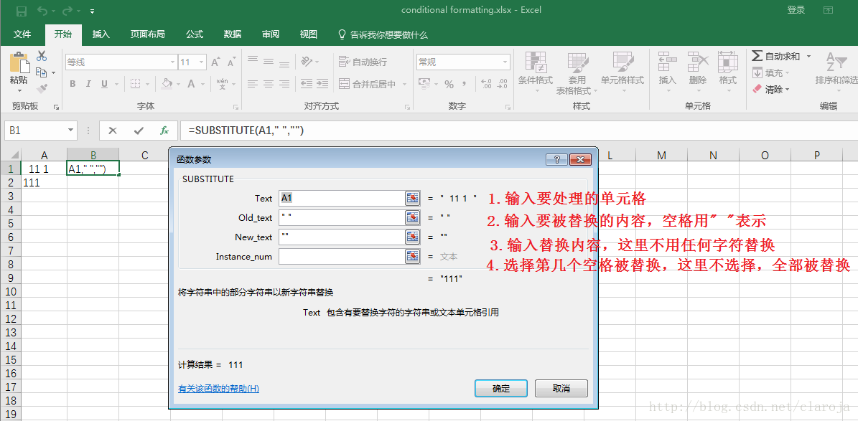This screenshot has width=858, height=421.
Task: Switch to the Formulas (公式) tab
Action: [x=195, y=34]
